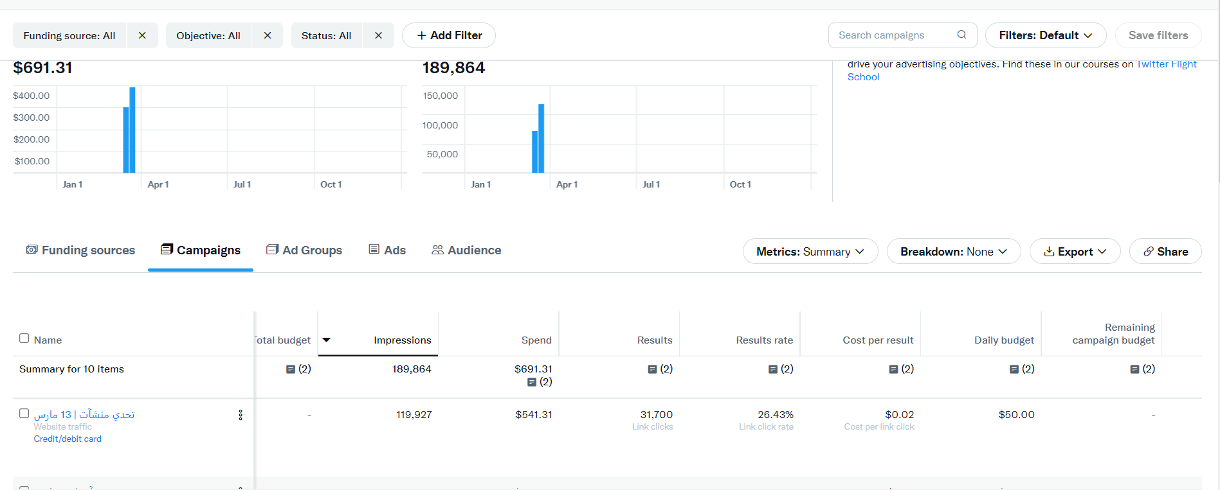Check the first campaign row checkbox
This screenshot has height=490, width=1220.
(x=24, y=414)
